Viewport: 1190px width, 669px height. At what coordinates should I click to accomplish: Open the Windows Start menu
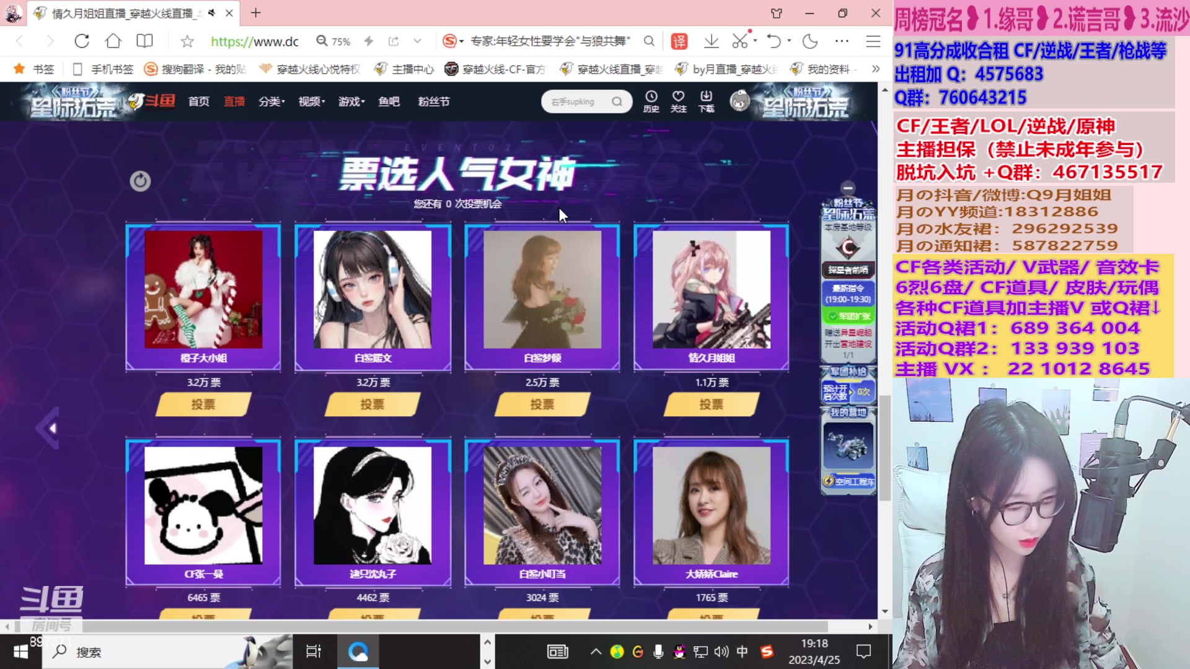20,652
